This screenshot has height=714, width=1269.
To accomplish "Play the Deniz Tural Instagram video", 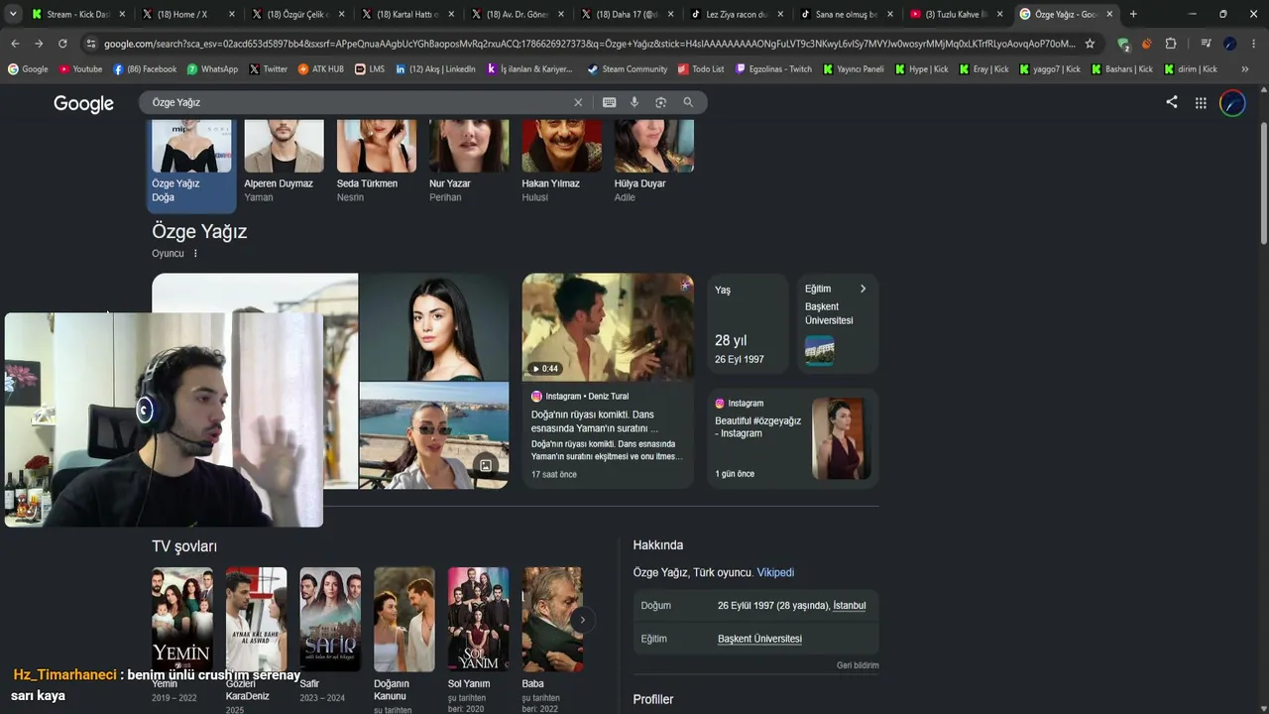I will pos(608,327).
